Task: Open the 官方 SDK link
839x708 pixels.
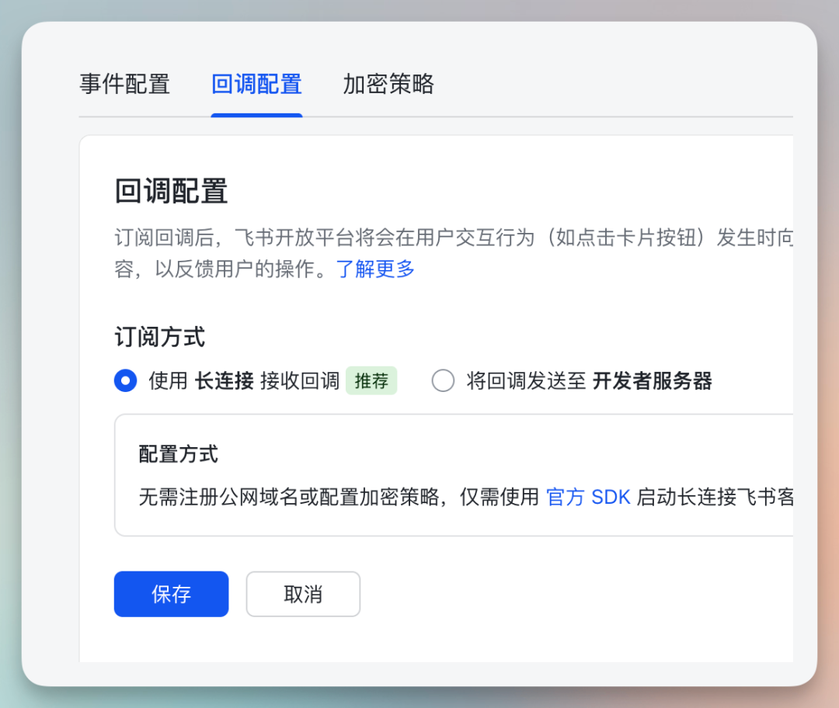Action: pos(588,497)
